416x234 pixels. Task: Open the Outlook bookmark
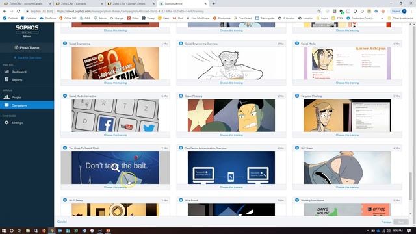10,18
